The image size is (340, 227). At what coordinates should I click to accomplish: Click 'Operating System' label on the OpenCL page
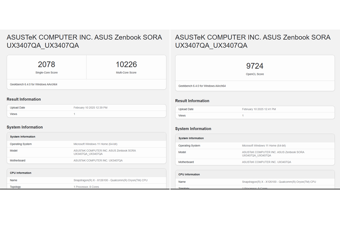[189, 146]
